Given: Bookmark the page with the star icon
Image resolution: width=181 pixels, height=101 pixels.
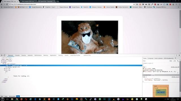Looking at the screenshot, I should (x=134, y=4).
